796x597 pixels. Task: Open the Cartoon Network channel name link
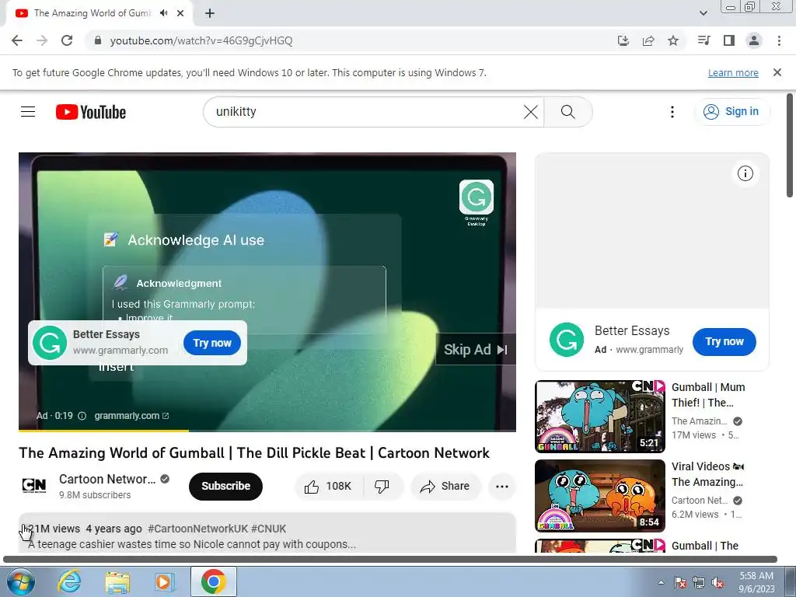(107, 479)
